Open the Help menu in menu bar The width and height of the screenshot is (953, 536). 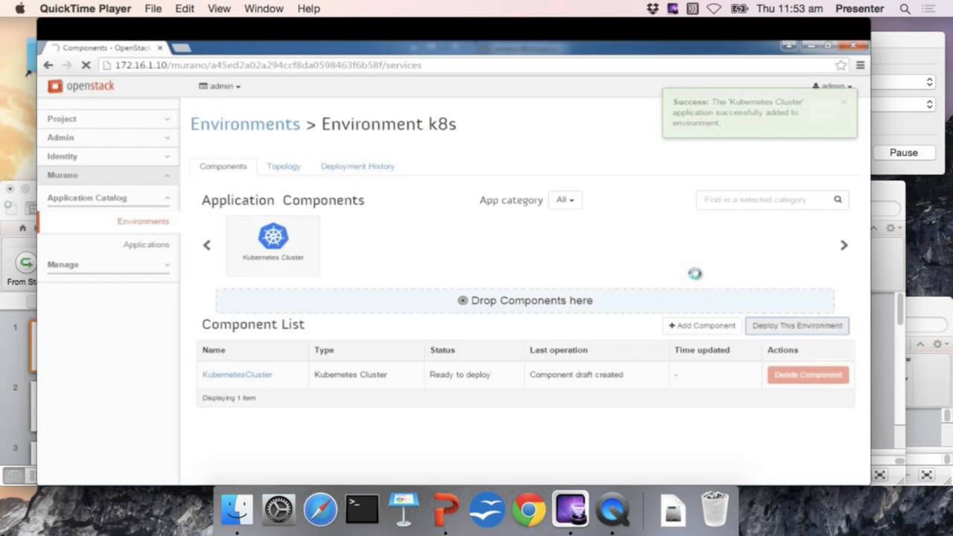[308, 9]
